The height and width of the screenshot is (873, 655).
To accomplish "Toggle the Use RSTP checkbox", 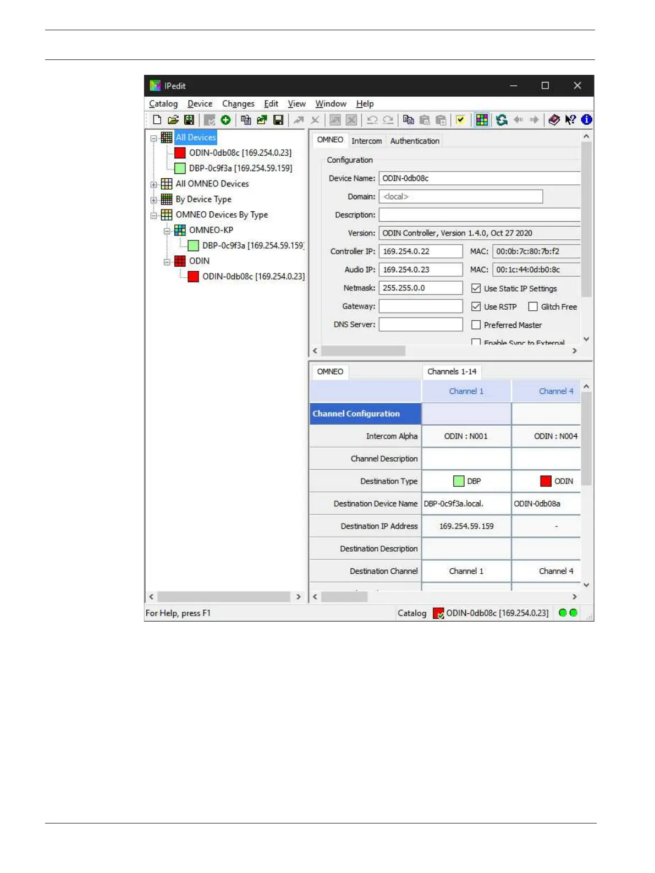I will pyautogui.click(x=476, y=306).
